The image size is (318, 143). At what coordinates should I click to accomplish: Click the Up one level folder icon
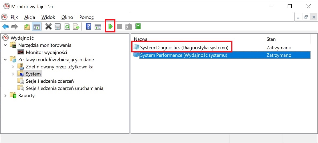click(27, 27)
